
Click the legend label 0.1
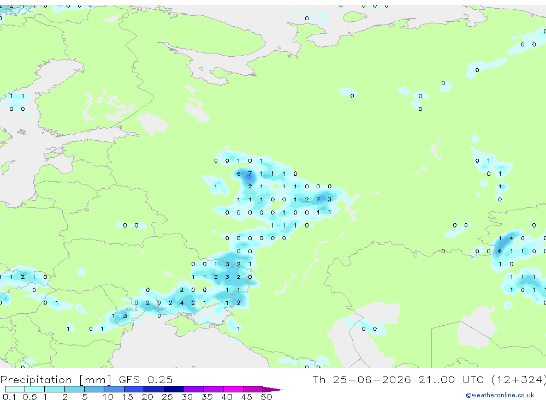[9, 397]
